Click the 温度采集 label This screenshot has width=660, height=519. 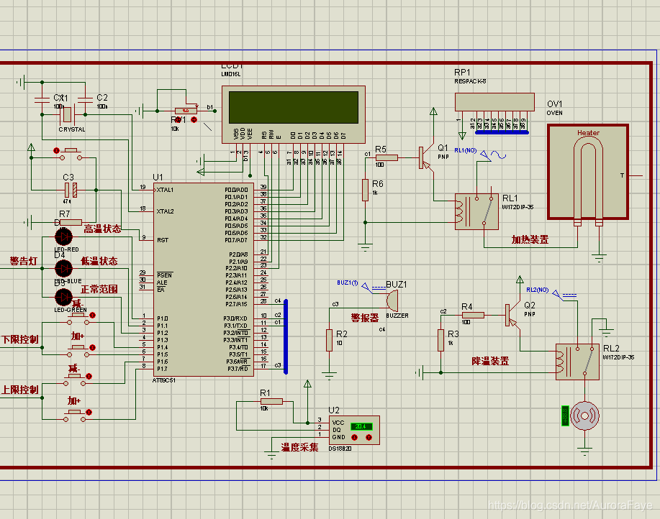(299, 448)
